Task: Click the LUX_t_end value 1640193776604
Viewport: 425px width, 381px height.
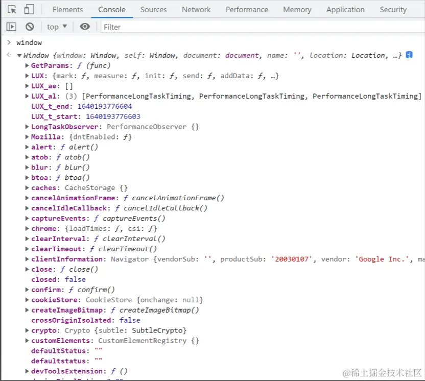Action: (105, 106)
